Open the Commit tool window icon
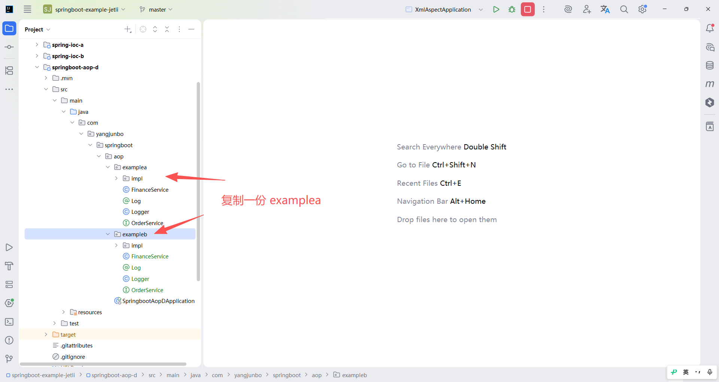Image resolution: width=719 pixels, height=382 pixels. pos(9,47)
